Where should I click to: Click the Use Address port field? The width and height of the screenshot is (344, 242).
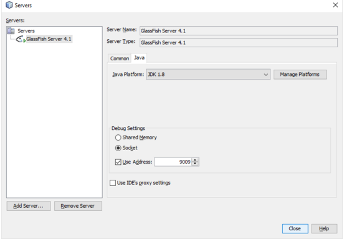pos(173,162)
